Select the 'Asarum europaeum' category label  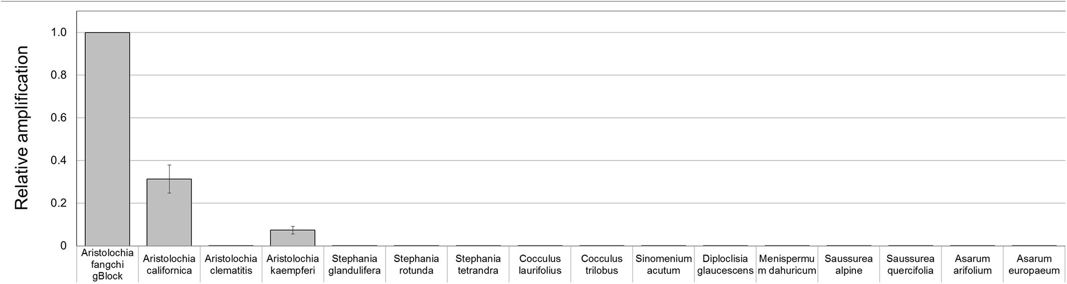1034,264
